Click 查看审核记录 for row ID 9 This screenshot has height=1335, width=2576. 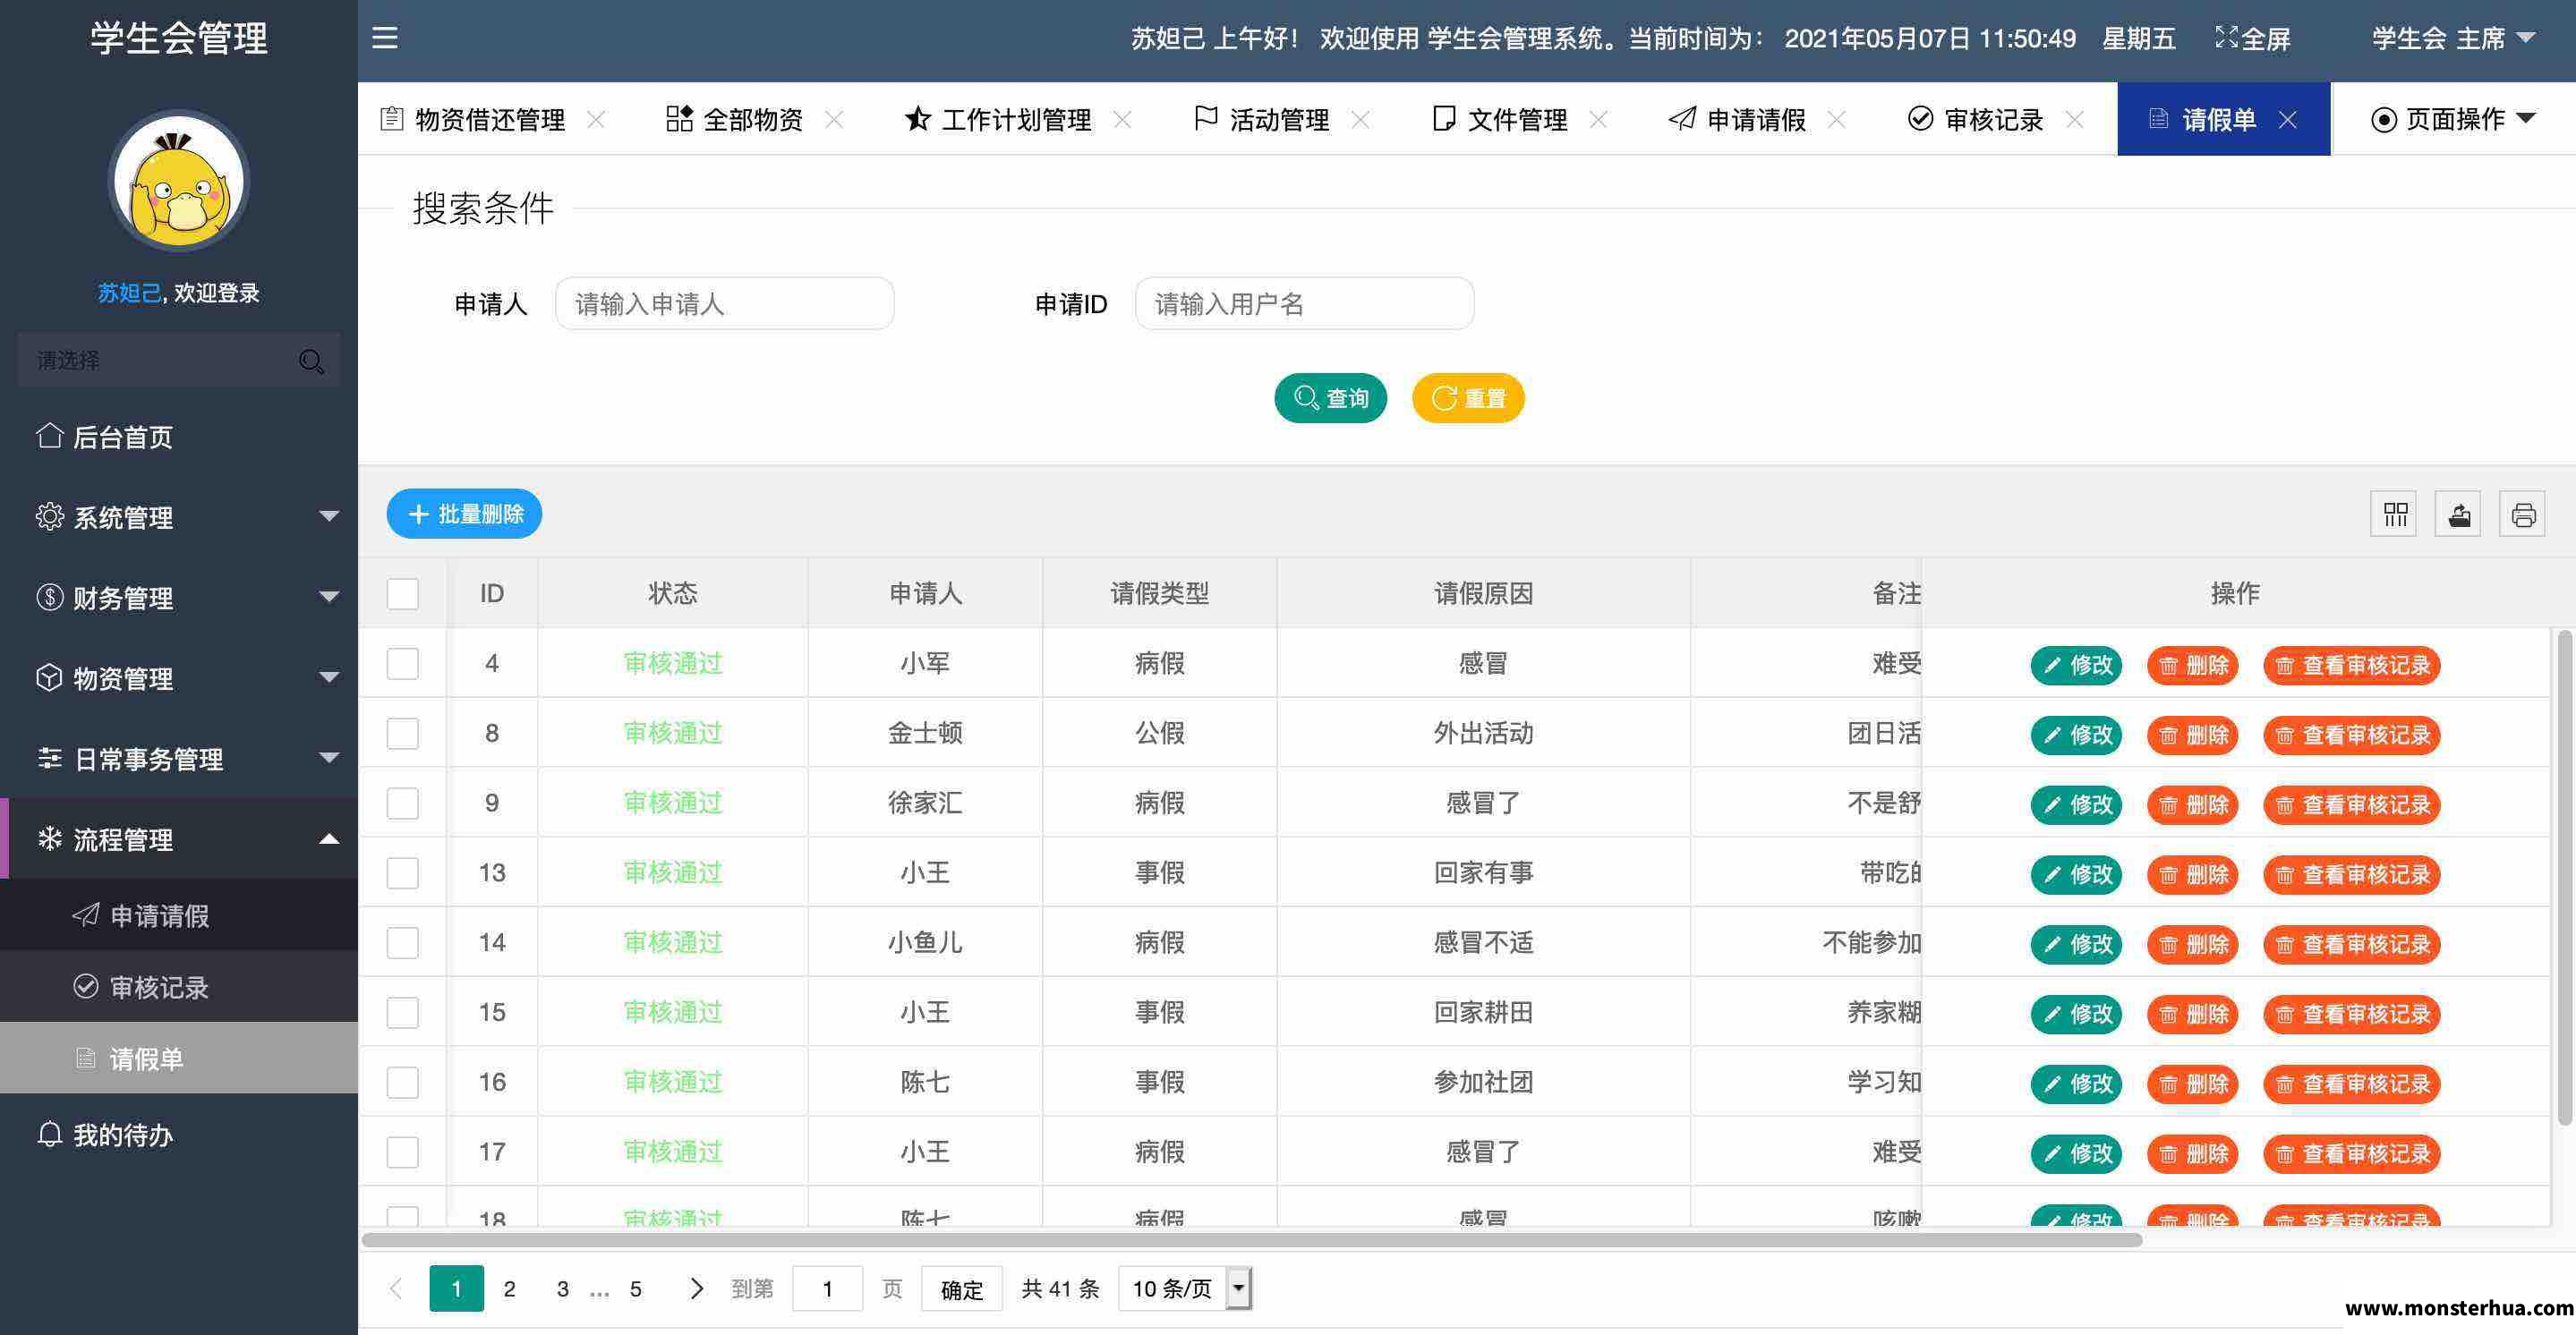click(2352, 805)
